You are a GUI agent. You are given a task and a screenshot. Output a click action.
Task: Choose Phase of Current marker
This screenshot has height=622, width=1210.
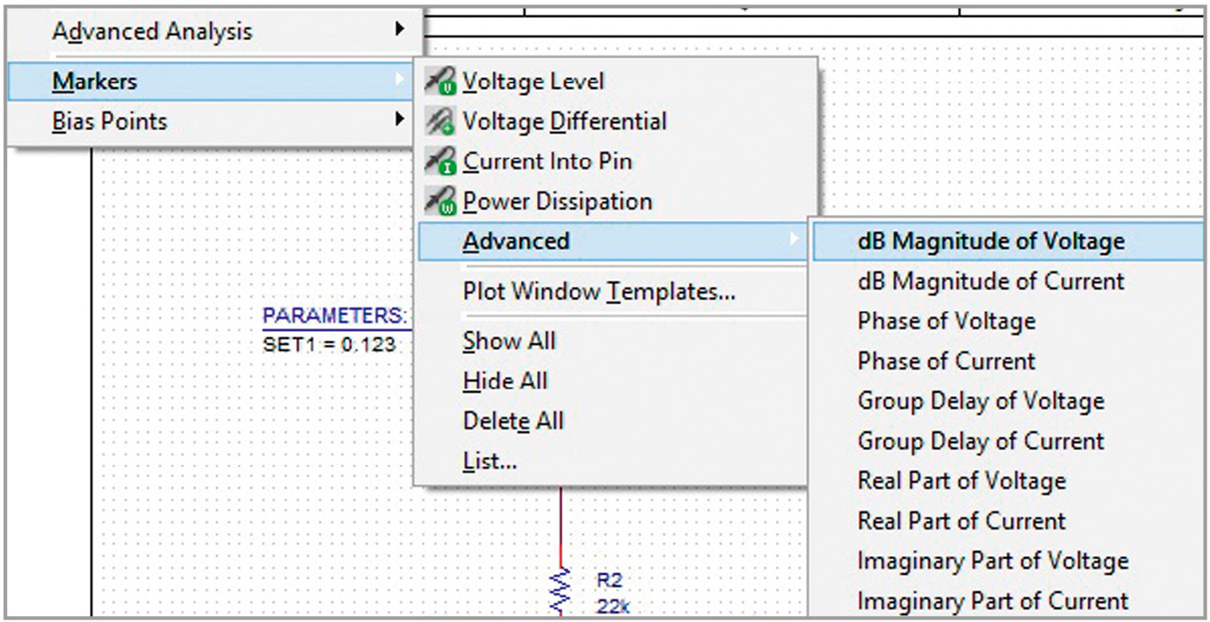tap(945, 361)
